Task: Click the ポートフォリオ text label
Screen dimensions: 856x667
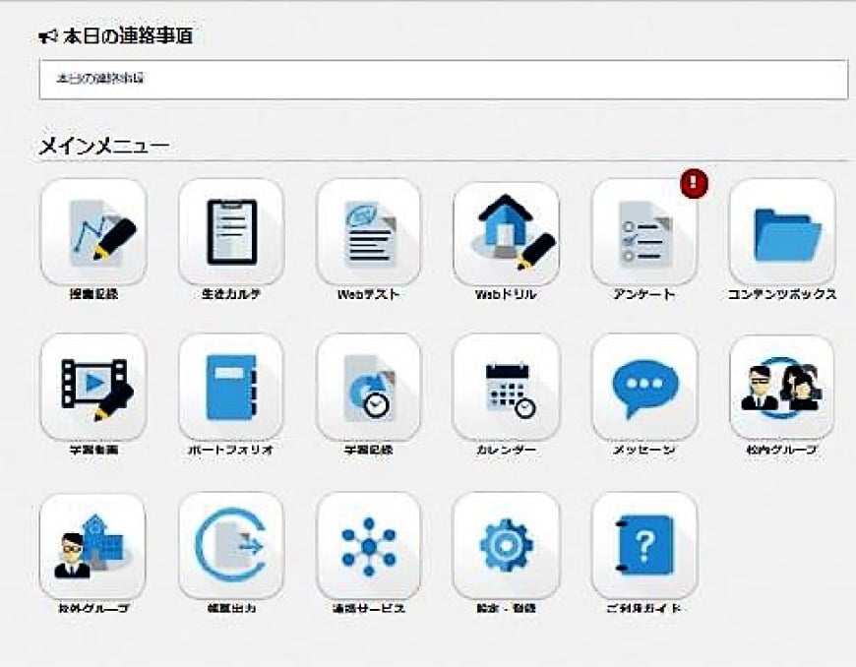Action: click(231, 451)
